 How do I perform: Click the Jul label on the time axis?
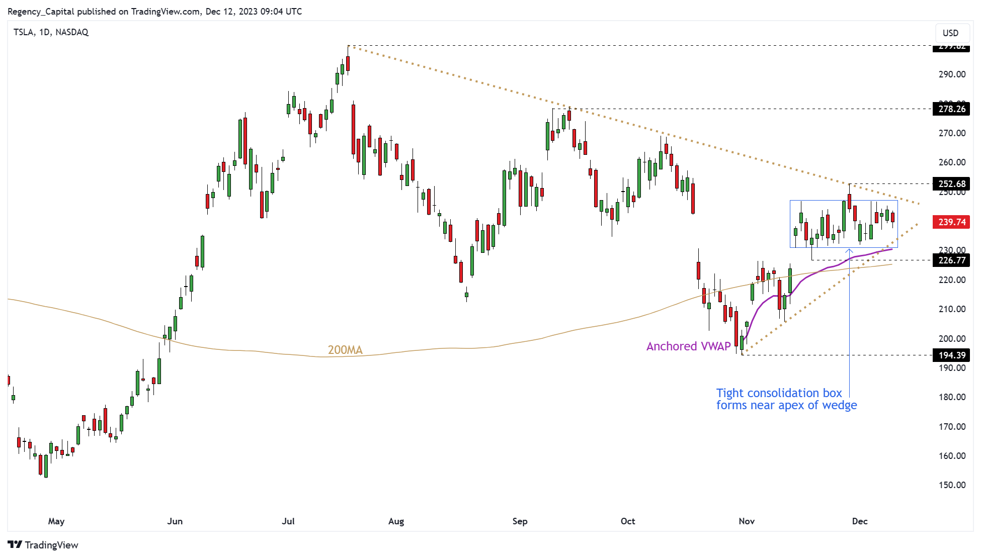pos(288,521)
